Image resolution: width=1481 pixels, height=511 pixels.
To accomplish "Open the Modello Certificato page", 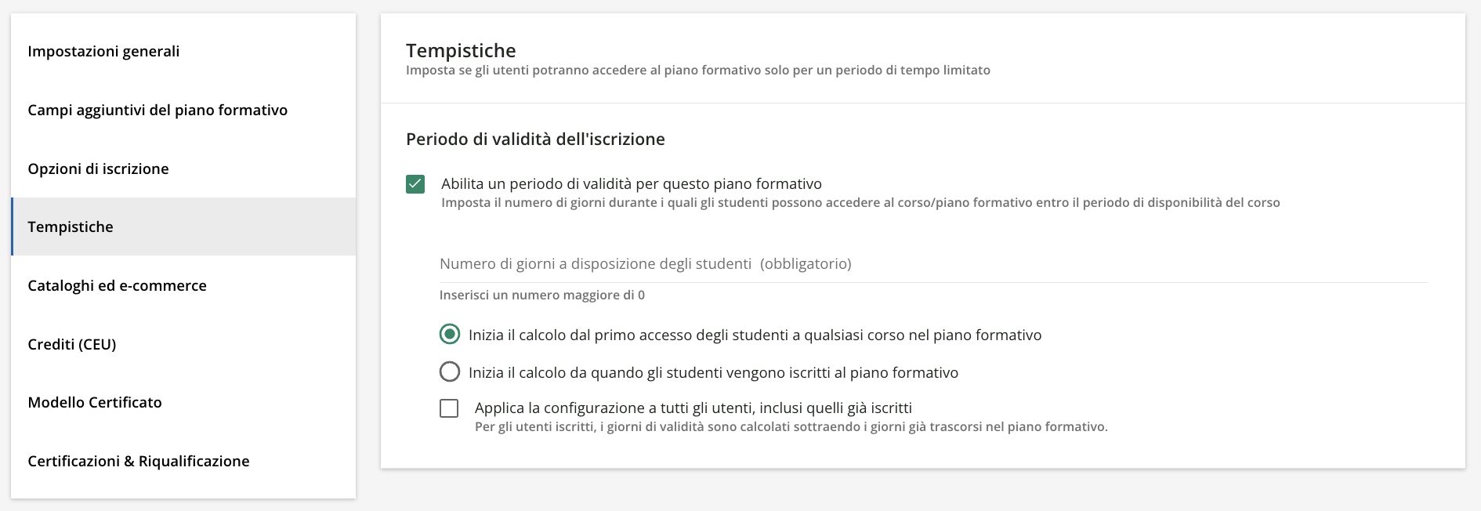I will (x=95, y=402).
